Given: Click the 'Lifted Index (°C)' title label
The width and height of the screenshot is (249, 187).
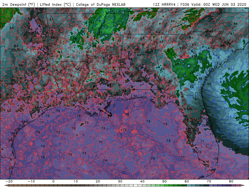Looking at the screenshot, I should click(55, 4).
